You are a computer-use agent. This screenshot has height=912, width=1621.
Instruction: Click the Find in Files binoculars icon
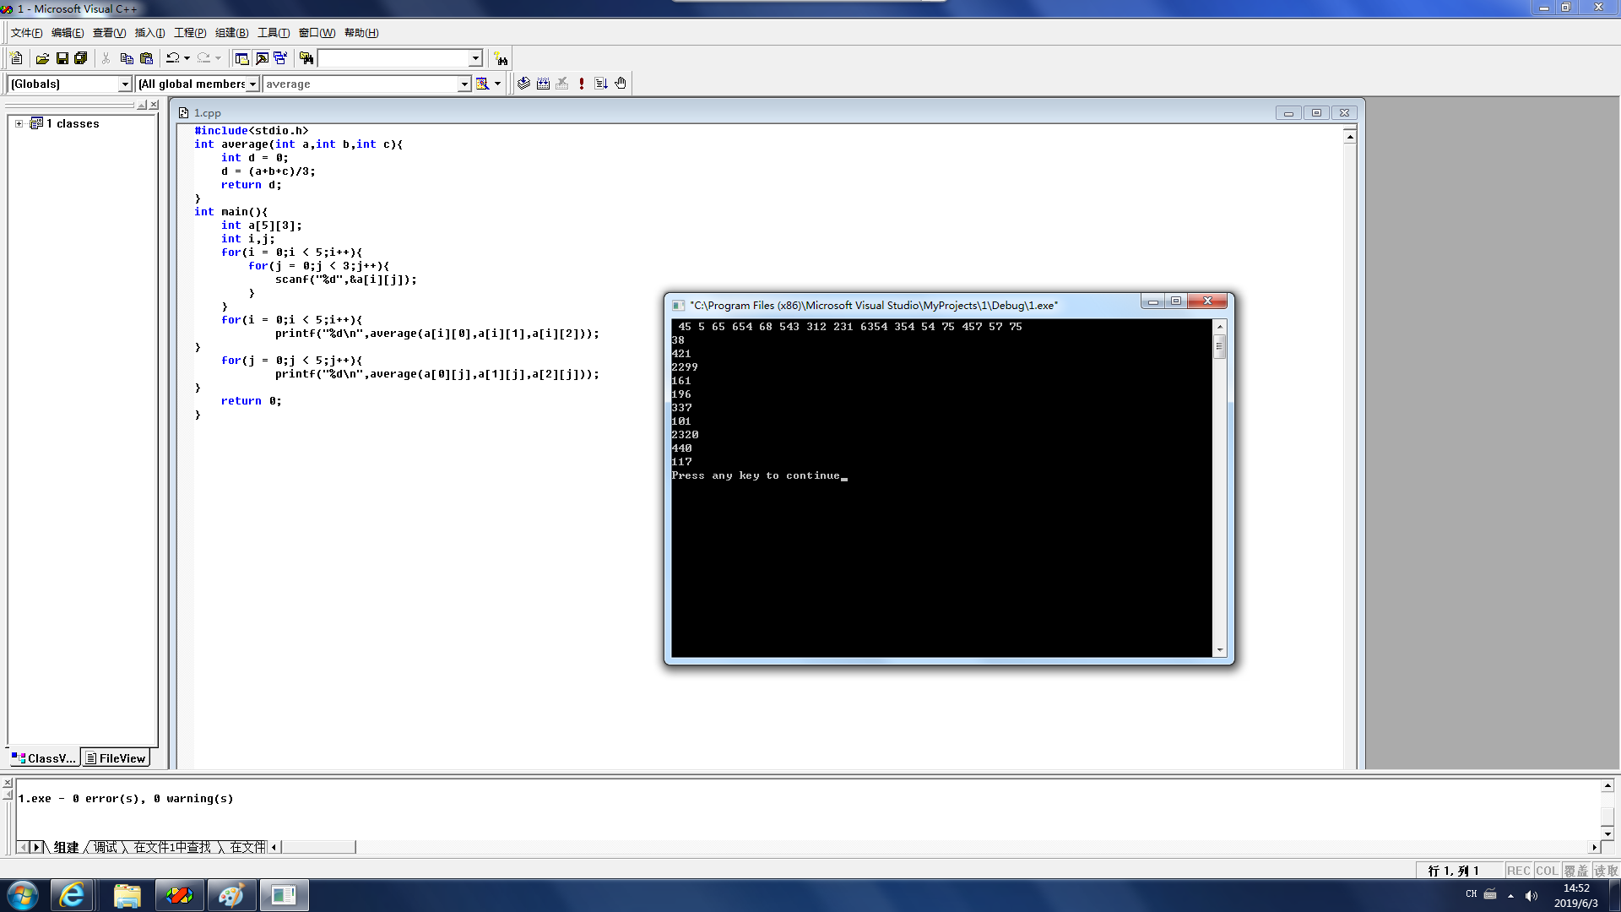pyautogui.click(x=306, y=58)
